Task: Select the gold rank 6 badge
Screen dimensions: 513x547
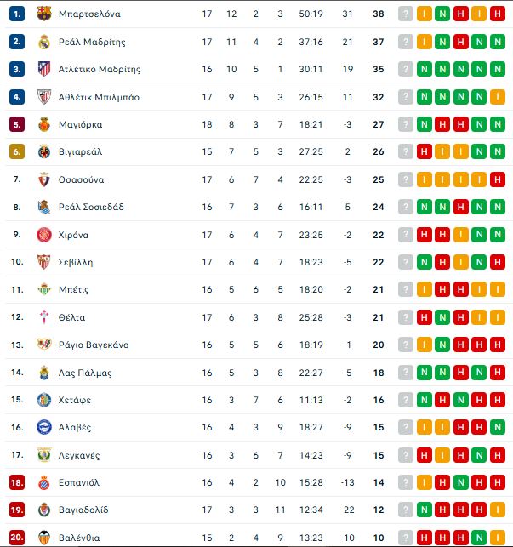Action: (x=17, y=151)
